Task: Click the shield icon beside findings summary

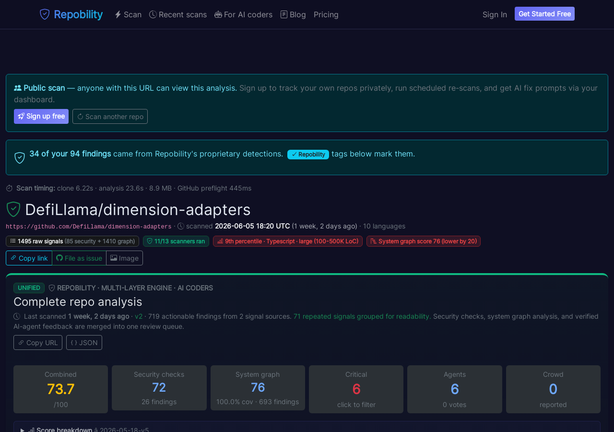Action: pos(20,158)
